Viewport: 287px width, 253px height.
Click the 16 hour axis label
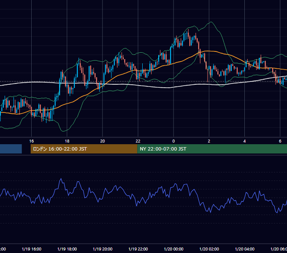(32, 141)
